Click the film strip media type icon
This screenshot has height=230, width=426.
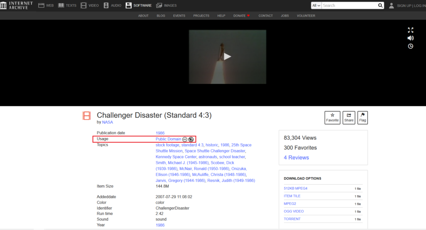[87, 115]
